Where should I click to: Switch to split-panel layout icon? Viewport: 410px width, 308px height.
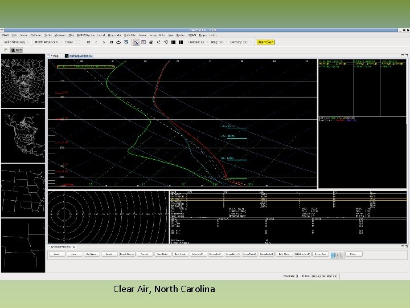point(181,42)
